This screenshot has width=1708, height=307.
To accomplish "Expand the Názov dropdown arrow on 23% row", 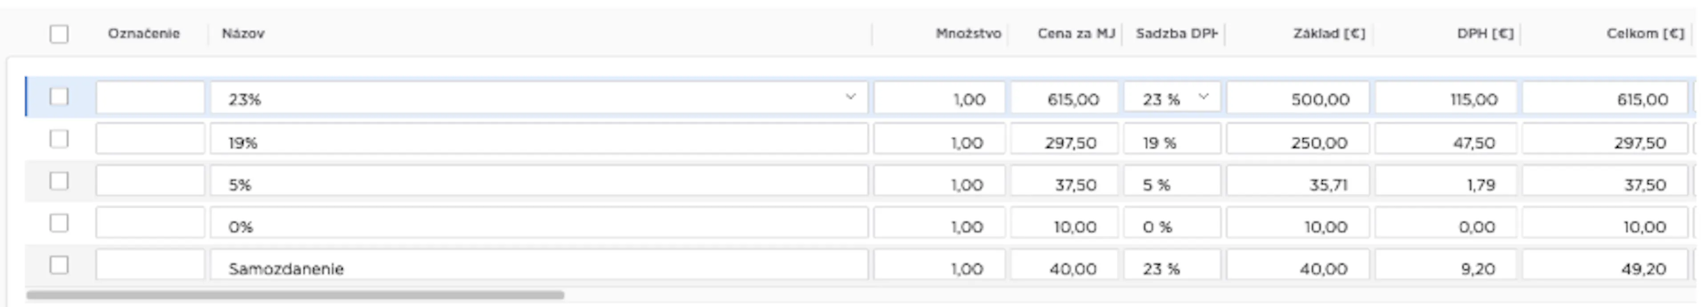I will coord(850,97).
